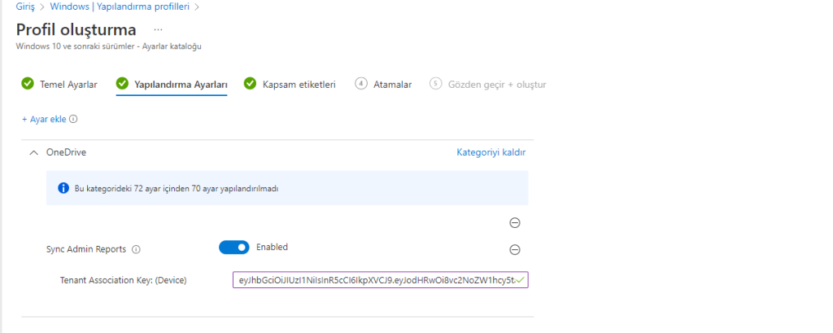The width and height of the screenshot is (833, 333).
Task: Disable the Sync Admin Reports toggle
Action: 233,248
